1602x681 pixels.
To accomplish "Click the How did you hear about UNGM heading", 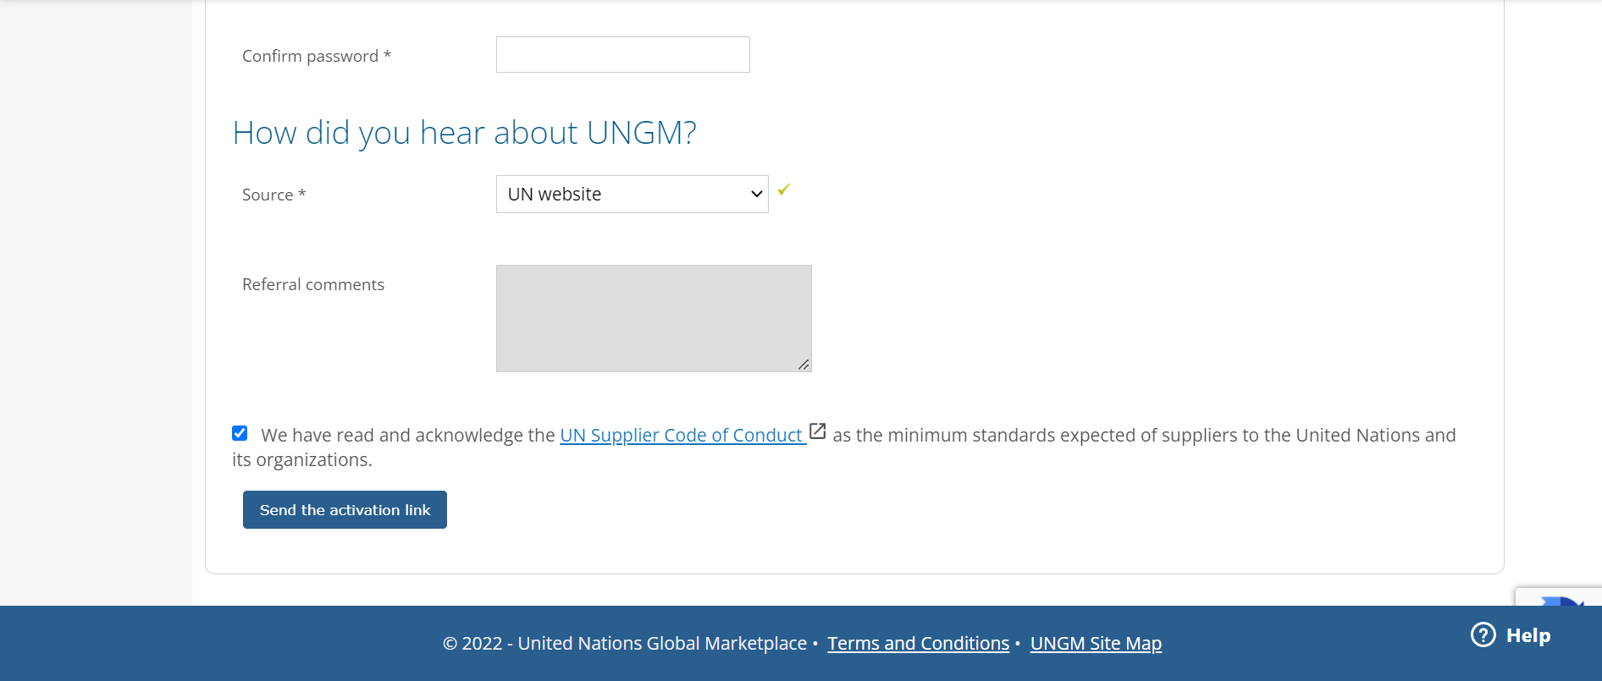I will [465, 133].
